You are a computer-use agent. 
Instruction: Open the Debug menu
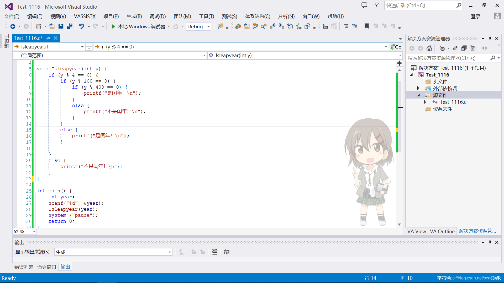point(157,17)
